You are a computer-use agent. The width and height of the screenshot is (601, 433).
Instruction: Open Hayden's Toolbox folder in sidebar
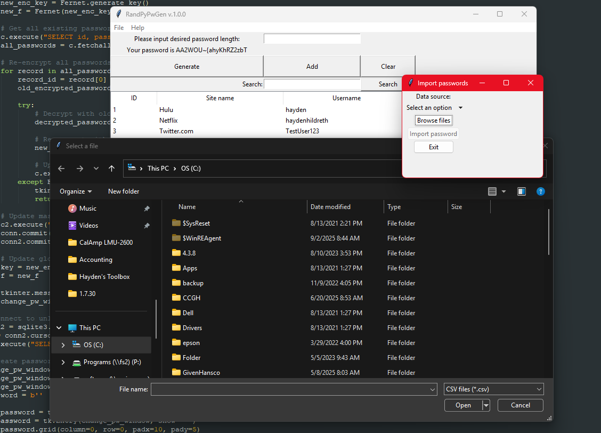click(x=104, y=277)
